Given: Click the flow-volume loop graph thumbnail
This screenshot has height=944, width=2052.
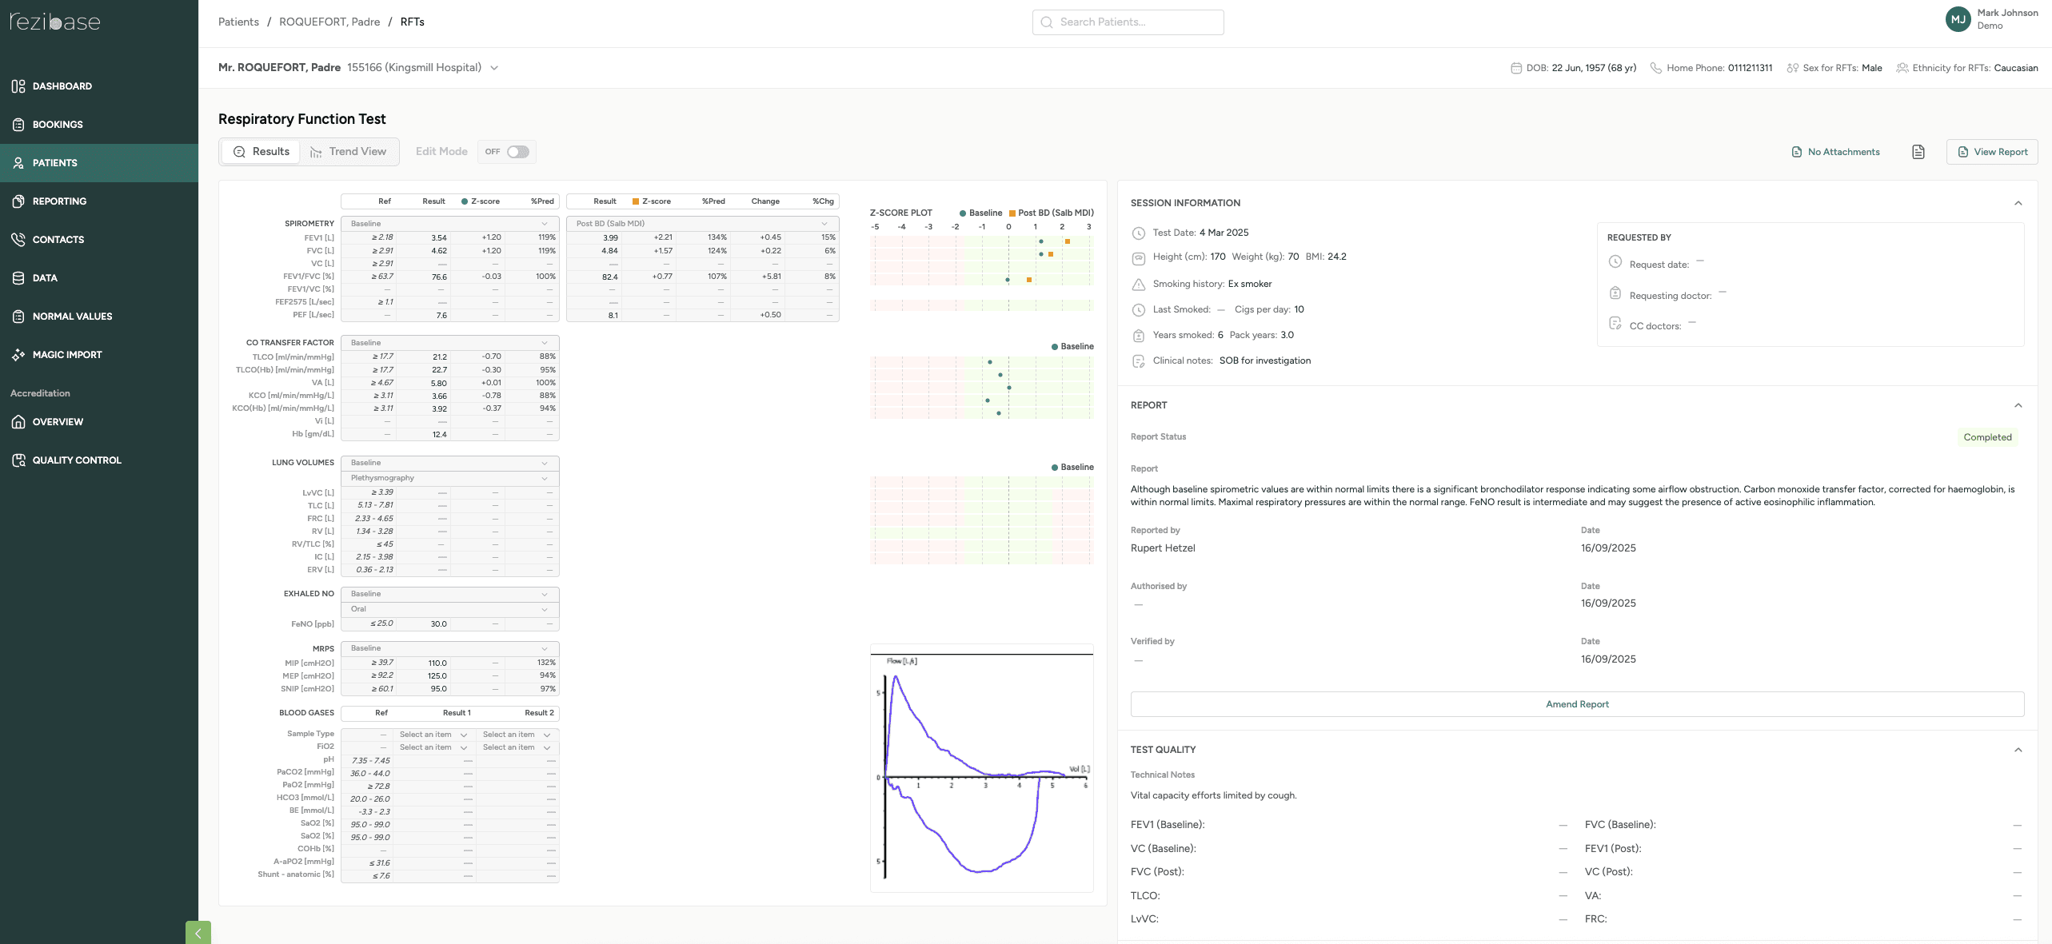Looking at the screenshot, I should point(981,768).
